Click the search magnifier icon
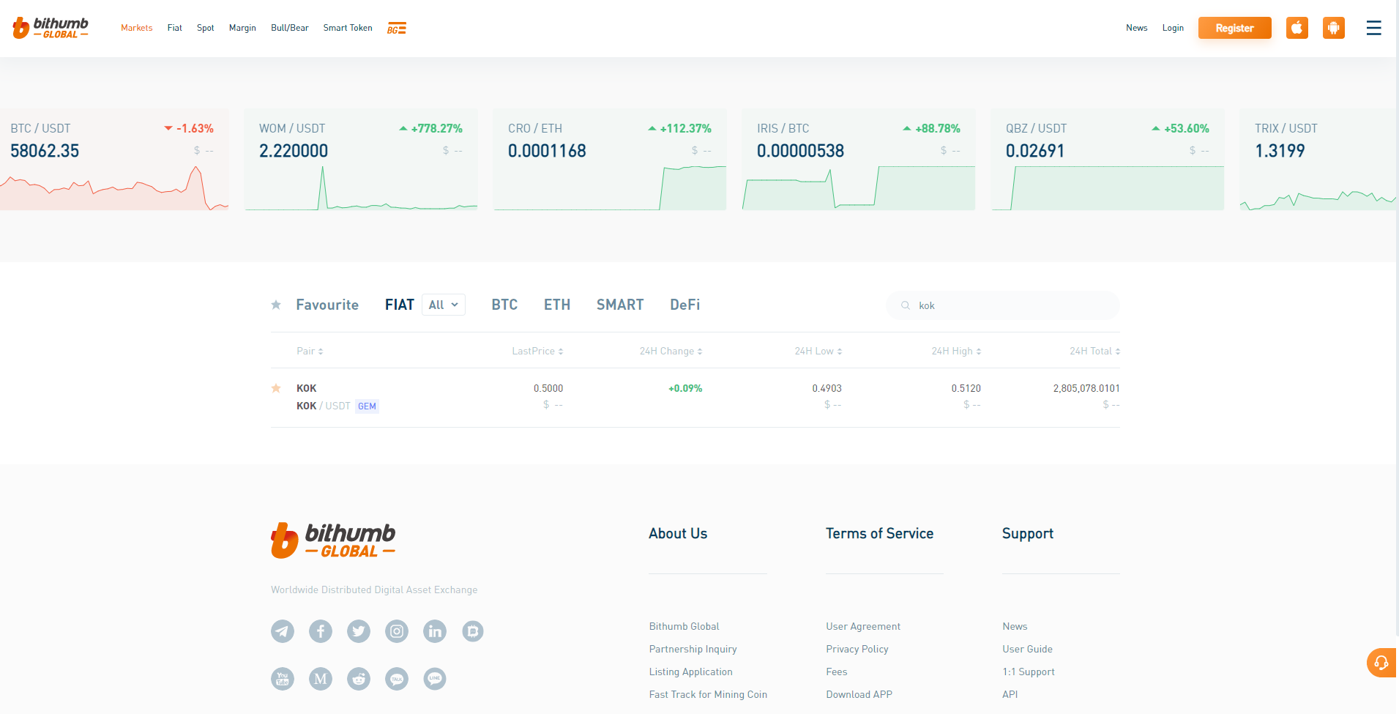This screenshot has width=1399, height=714. [x=906, y=305]
